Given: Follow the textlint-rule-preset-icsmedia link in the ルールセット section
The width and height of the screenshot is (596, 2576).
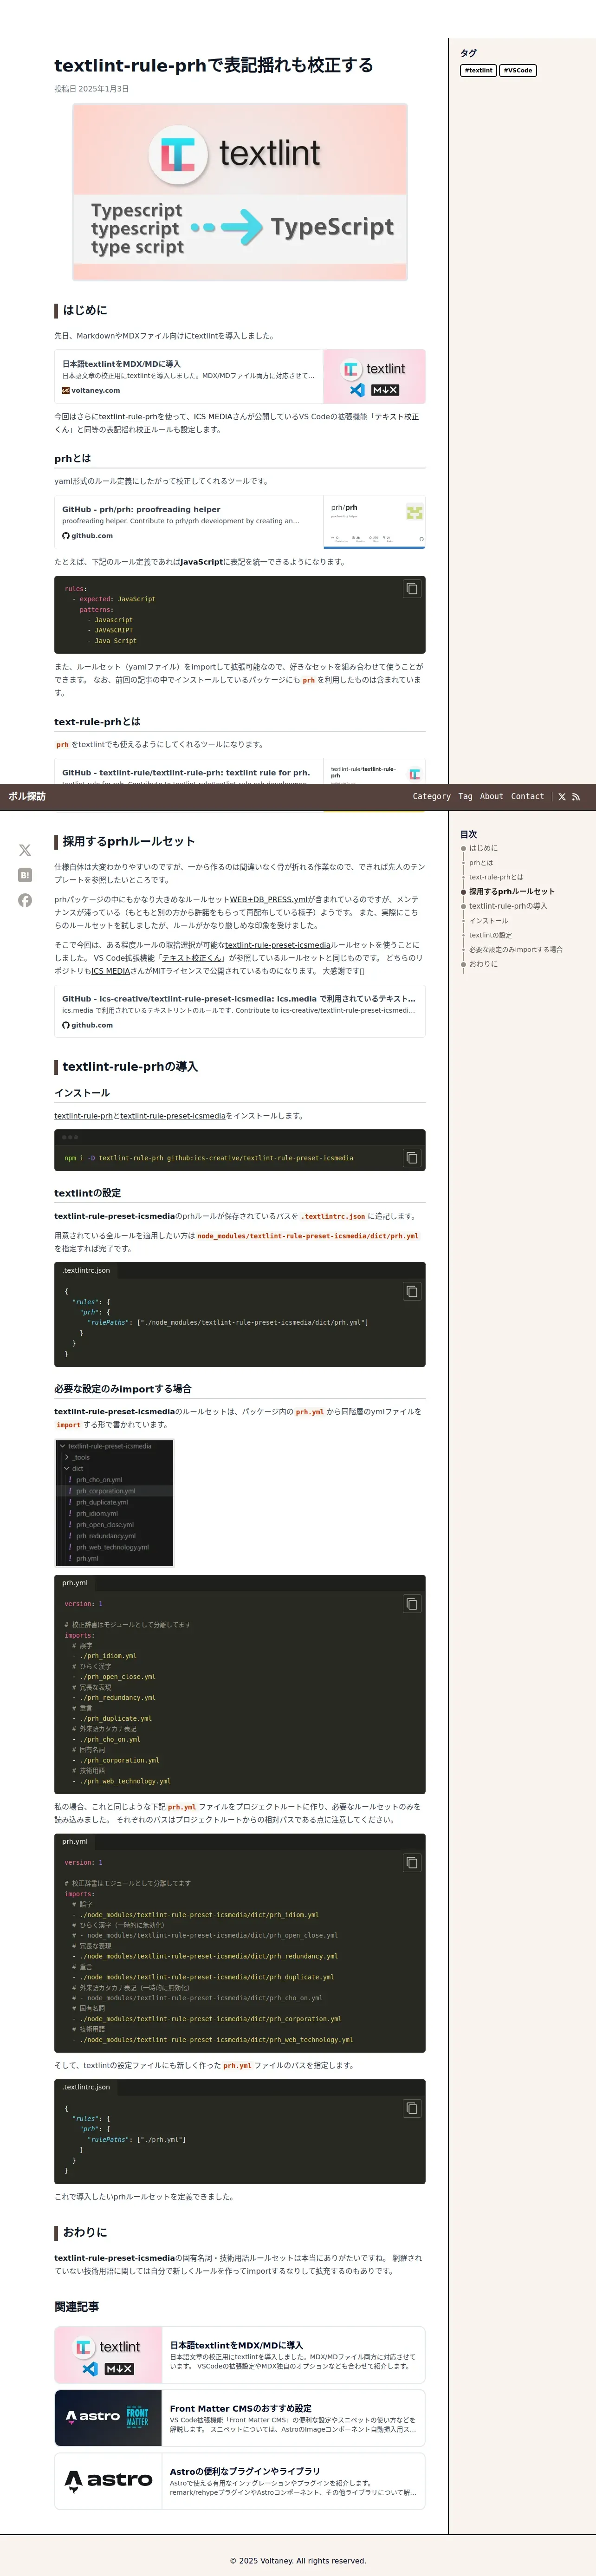Looking at the screenshot, I should click(x=277, y=944).
